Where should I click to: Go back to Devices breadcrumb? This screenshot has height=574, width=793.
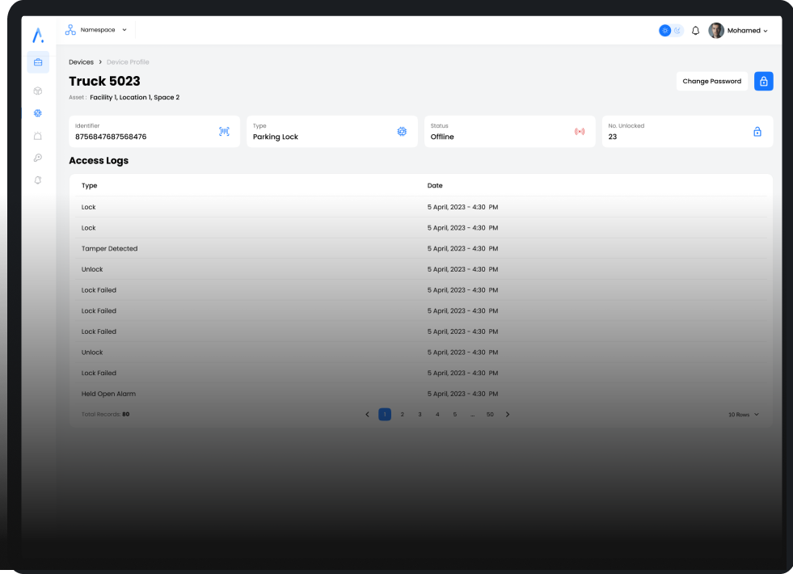82,61
